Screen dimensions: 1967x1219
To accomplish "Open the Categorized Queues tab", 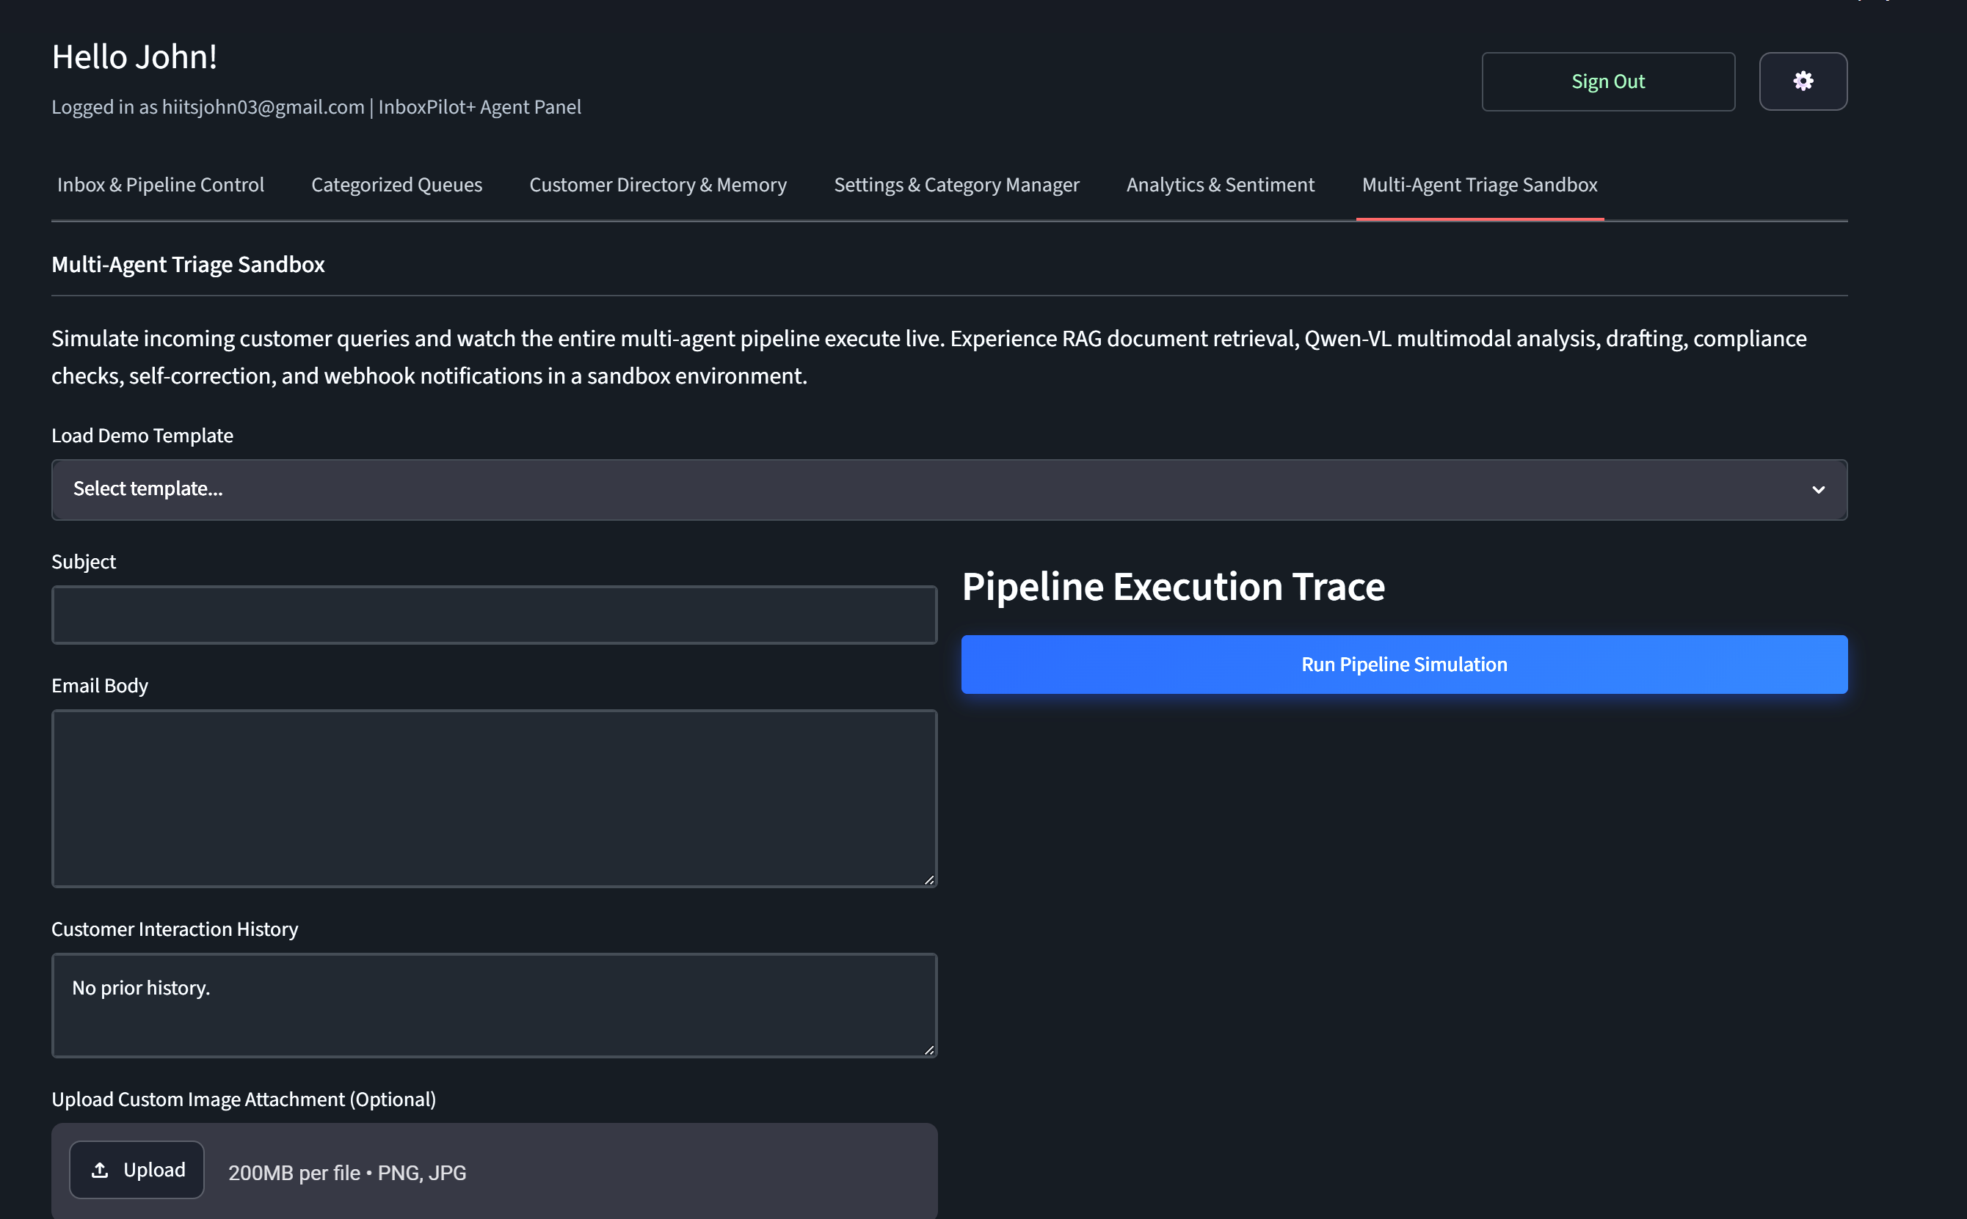I will (x=396, y=185).
